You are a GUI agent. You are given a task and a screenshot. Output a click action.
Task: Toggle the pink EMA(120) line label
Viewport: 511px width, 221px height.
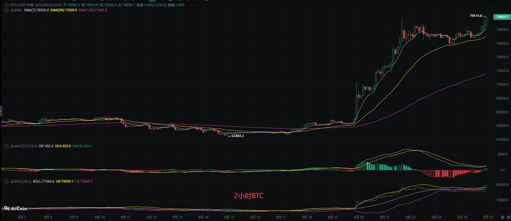[93, 10]
